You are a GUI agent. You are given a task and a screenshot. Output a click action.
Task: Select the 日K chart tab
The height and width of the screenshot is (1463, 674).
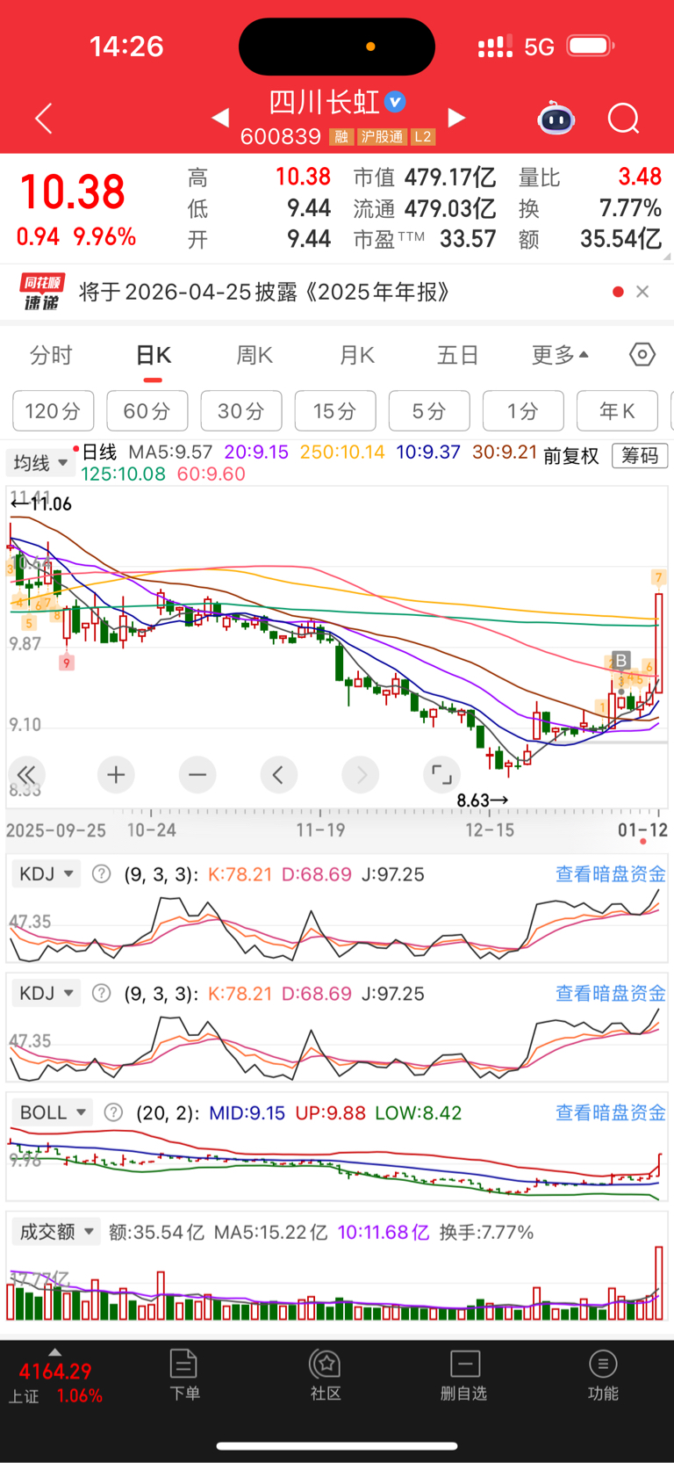click(154, 355)
